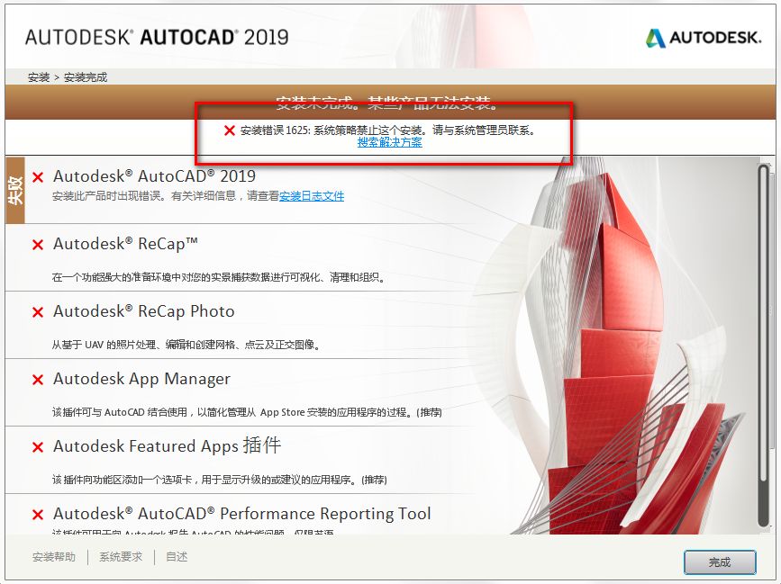Open the 安装日志文件 link
This screenshot has height=584, width=781.
tap(312, 196)
